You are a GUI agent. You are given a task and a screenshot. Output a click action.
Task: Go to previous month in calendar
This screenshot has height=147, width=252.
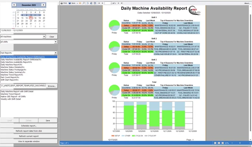coord(14,5)
